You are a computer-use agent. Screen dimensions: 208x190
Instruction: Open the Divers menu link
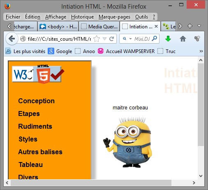(28, 177)
